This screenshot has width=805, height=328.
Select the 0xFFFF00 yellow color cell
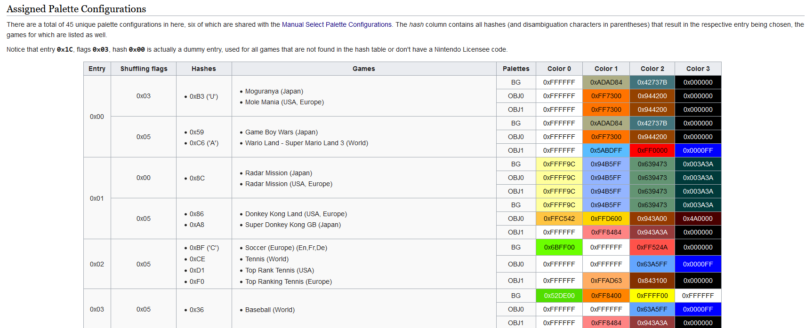pyautogui.click(x=652, y=296)
